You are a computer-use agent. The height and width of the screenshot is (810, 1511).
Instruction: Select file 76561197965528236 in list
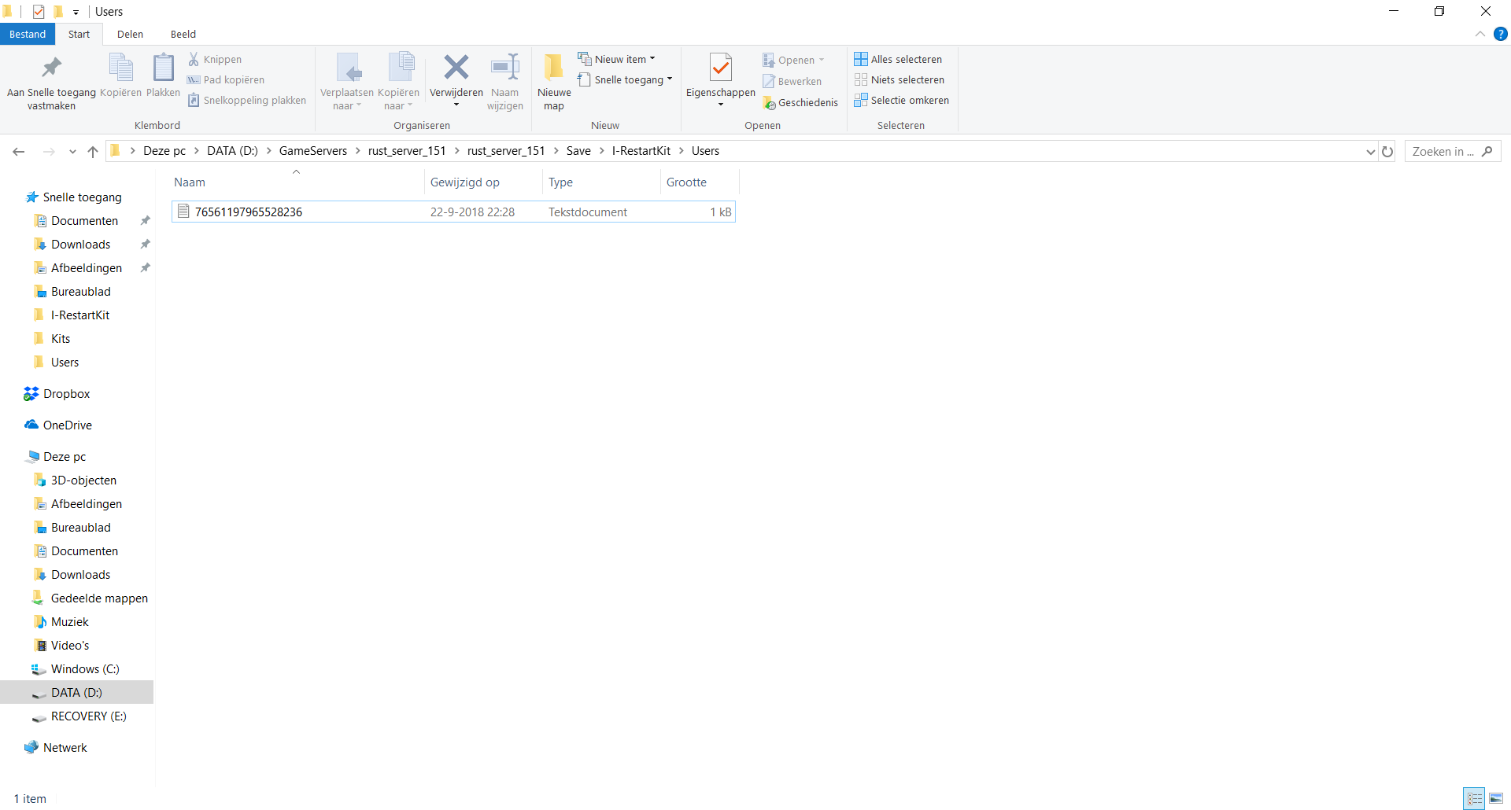[249, 212]
